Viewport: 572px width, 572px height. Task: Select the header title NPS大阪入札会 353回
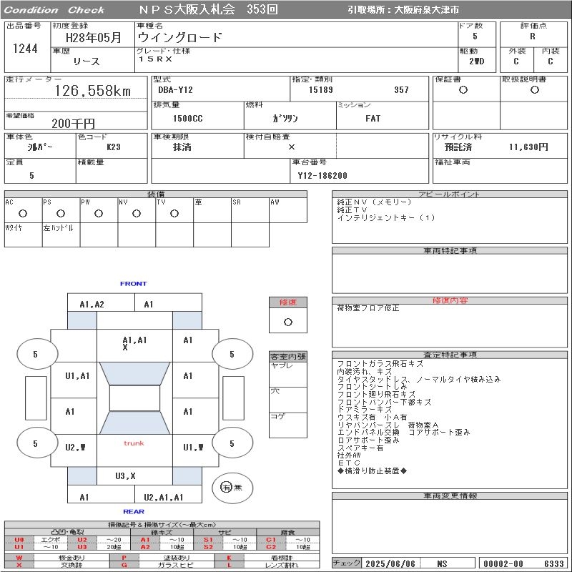208,9
